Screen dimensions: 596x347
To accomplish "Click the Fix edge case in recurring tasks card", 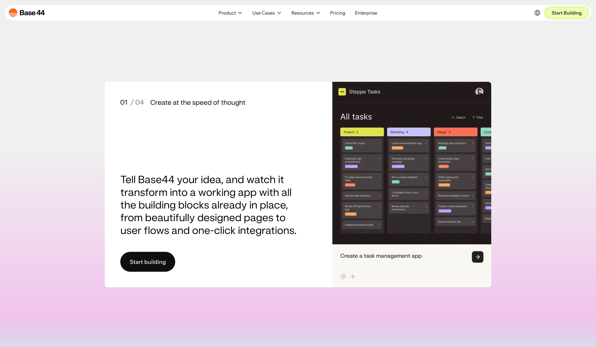I will coord(362,181).
